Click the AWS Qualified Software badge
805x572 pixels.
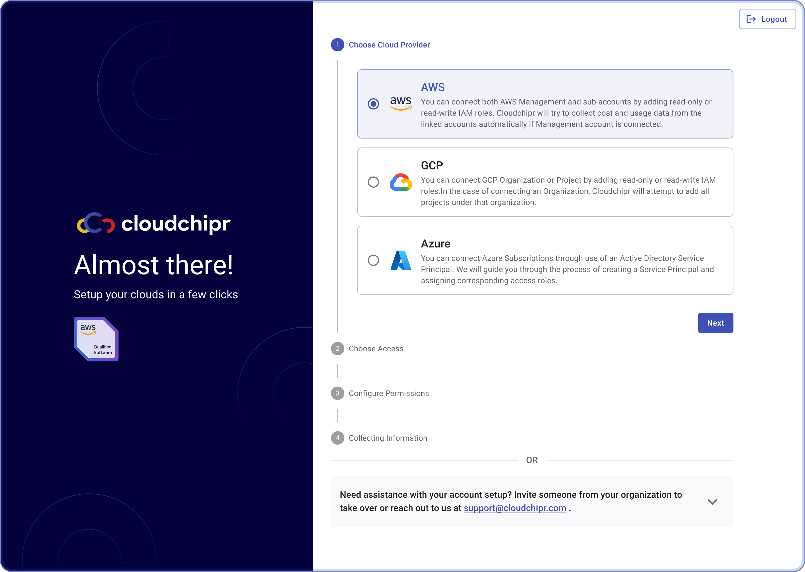click(x=96, y=339)
